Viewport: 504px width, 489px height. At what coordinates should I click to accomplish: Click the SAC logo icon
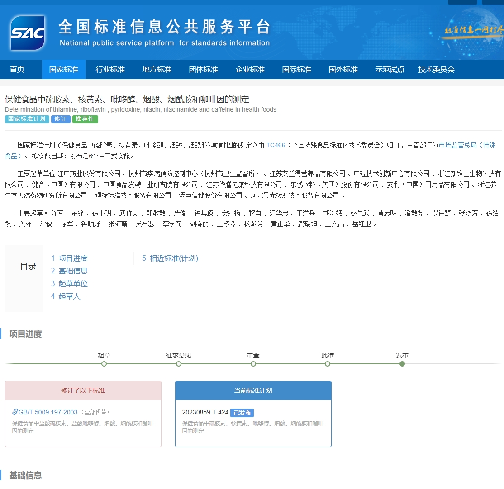pyautogui.click(x=28, y=33)
